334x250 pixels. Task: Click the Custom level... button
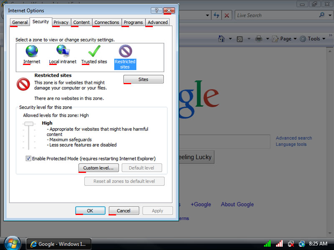click(99, 168)
